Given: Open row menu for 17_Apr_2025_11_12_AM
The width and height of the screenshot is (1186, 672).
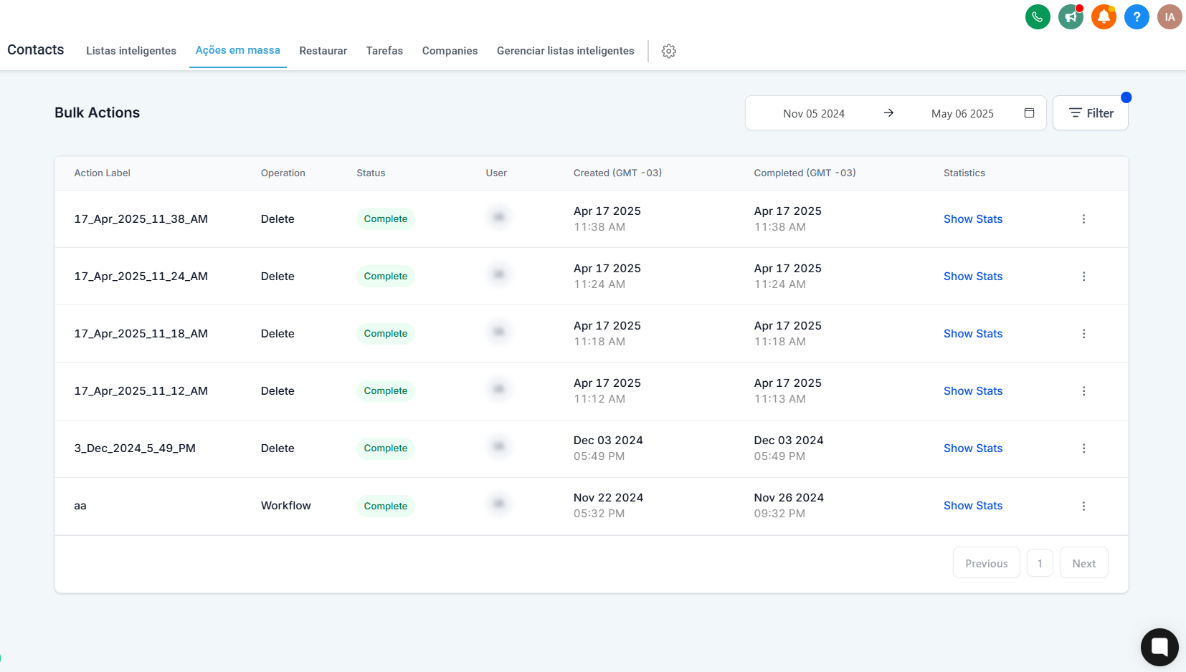Looking at the screenshot, I should pos(1083,391).
